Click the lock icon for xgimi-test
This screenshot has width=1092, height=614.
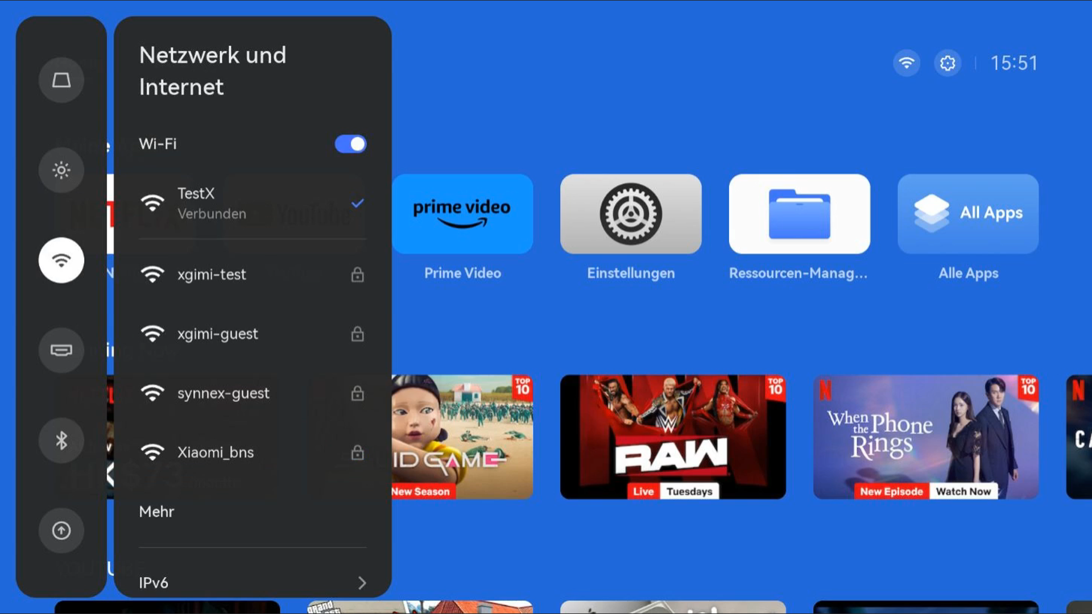(x=357, y=275)
